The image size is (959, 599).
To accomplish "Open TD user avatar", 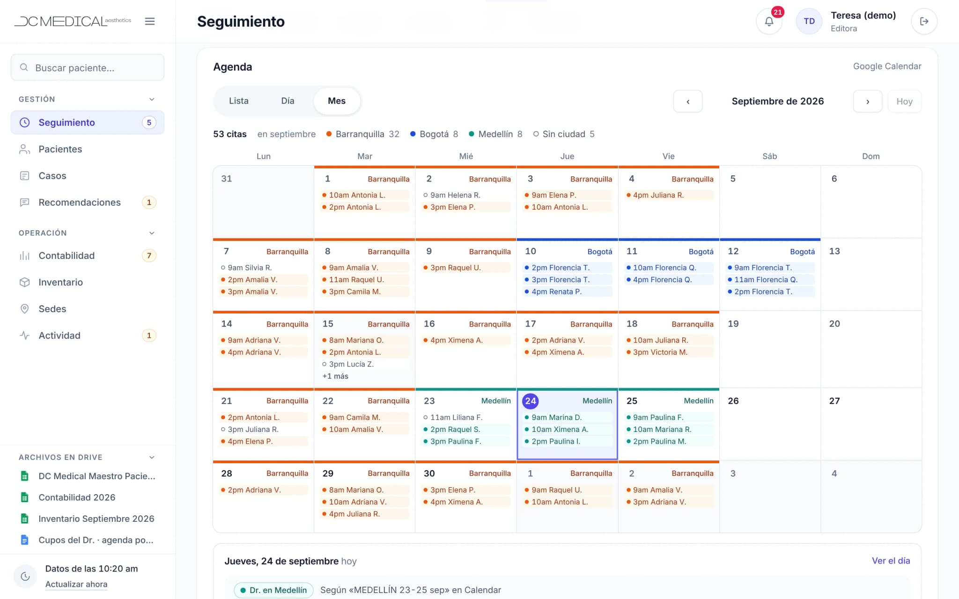I will [809, 21].
